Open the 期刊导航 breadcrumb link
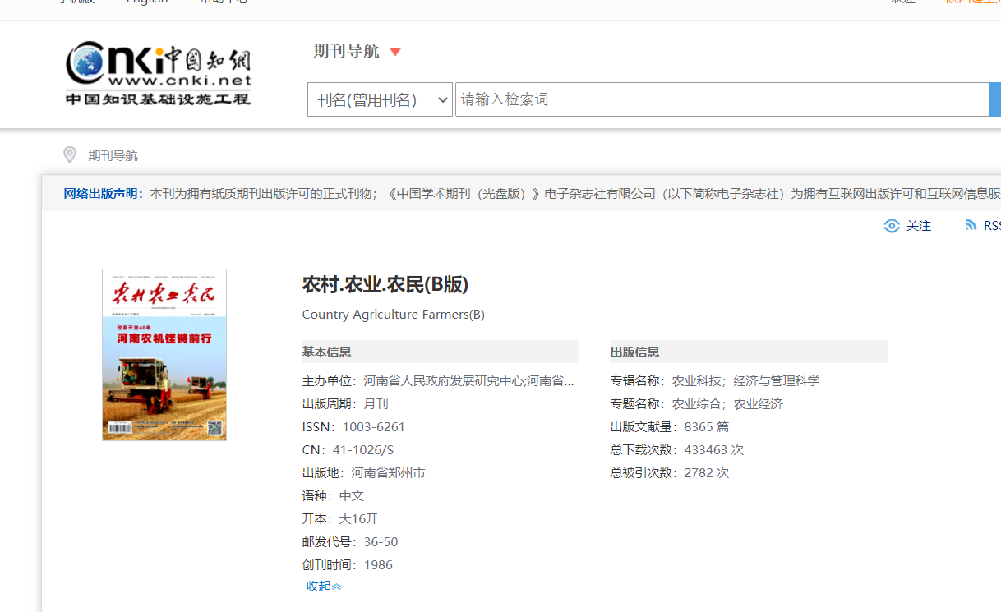The width and height of the screenshot is (1001, 612). click(x=113, y=155)
